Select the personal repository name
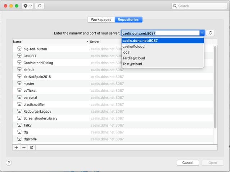230x172 pixels. [x=30, y=98]
